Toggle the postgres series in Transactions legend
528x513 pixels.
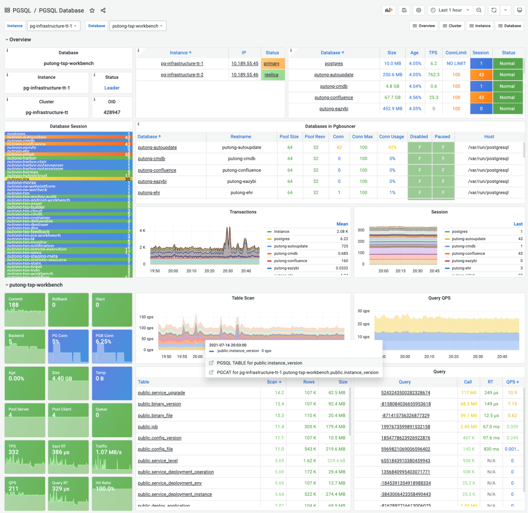(282, 239)
